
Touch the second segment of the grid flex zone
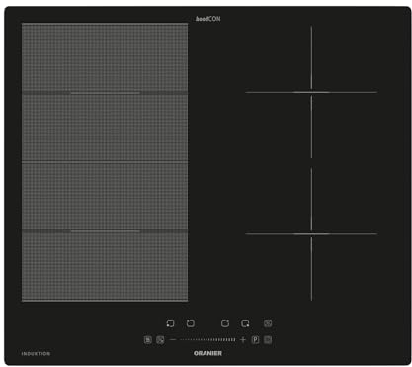pyautogui.click(x=105, y=128)
